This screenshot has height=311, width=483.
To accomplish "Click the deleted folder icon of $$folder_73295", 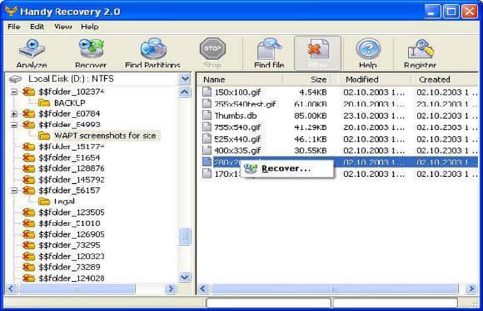I will (x=29, y=245).
